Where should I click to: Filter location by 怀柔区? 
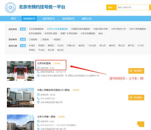[x=32, y=50]
